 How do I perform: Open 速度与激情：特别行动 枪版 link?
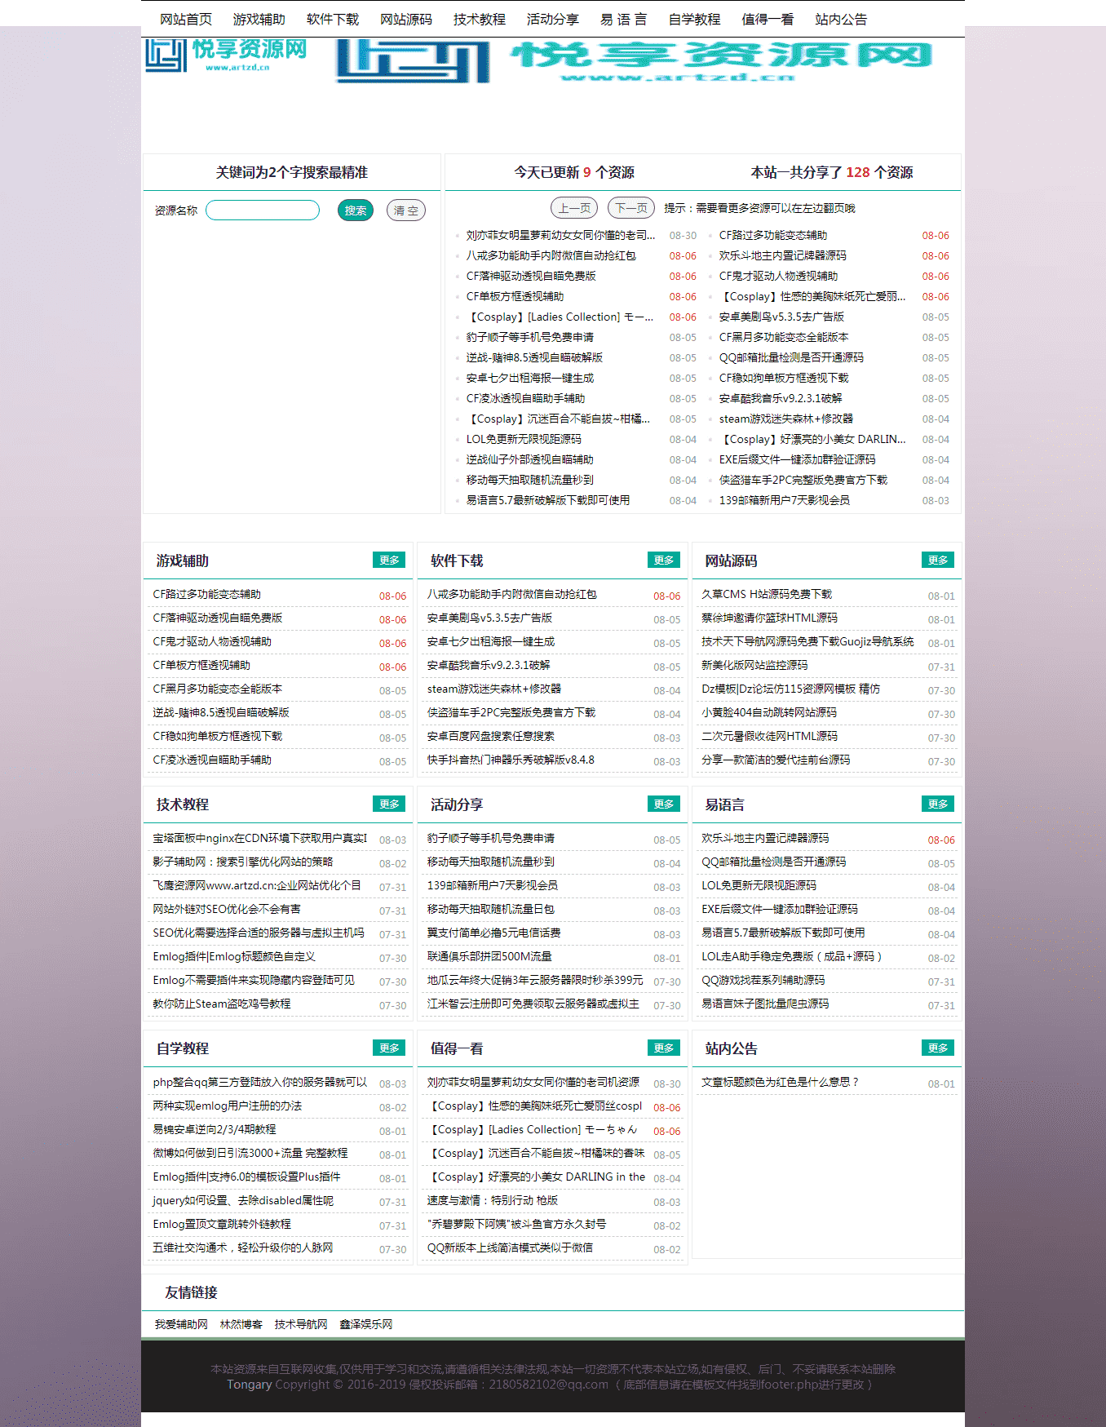click(493, 1200)
